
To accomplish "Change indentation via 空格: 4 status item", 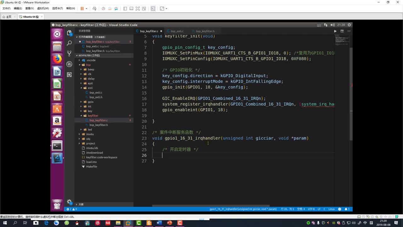I will 301,209.
